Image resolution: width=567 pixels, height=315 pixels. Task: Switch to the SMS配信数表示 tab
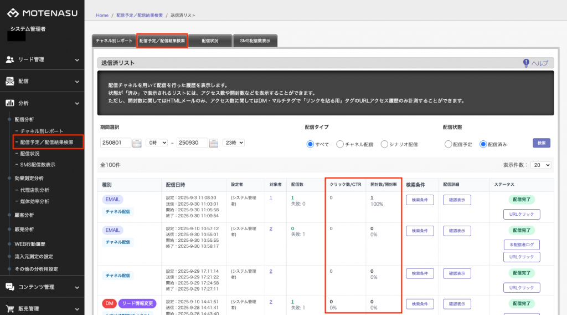click(x=255, y=41)
